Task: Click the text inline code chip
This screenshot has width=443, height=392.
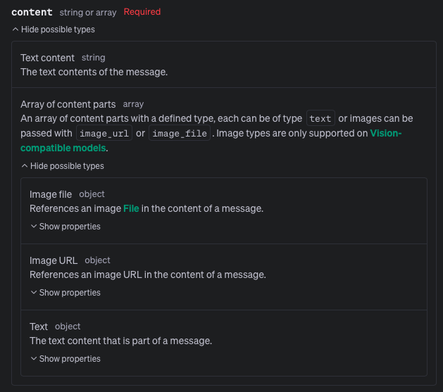Action: (x=320, y=119)
